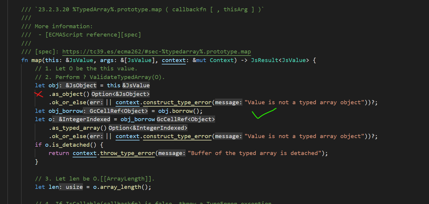The width and height of the screenshot is (429, 204).
Task: Click the 'Option<&IntegerIndexed>' inlay hint
Action: [148, 128]
